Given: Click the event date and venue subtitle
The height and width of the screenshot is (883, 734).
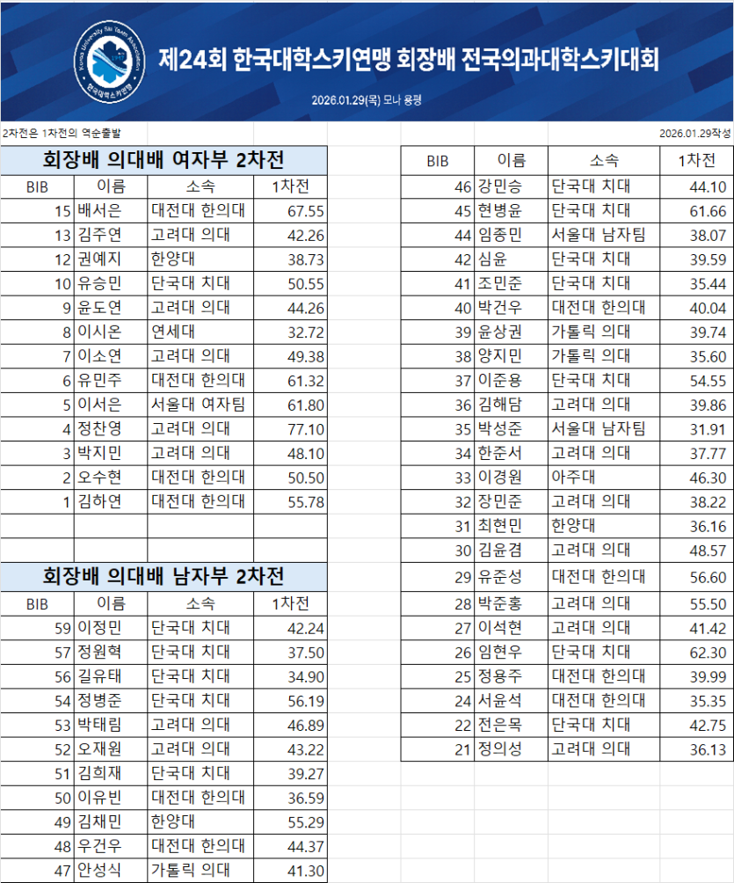Looking at the screenshot, I should coord(367,100).
